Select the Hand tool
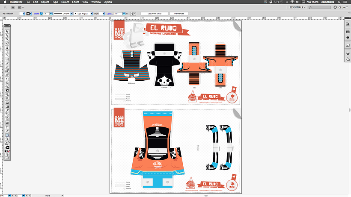This screenshot has height=197, width=351. pos(7,135)
